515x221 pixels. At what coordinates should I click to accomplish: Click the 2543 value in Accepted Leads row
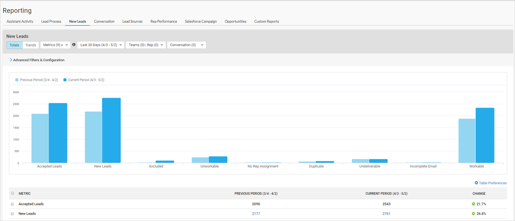tap(386, 204)
